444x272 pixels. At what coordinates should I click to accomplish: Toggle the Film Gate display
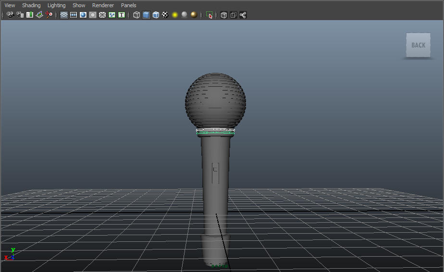[74, 15]
